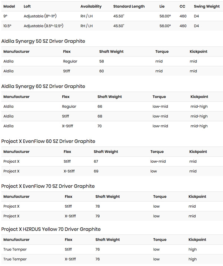
Task: Select the shaft weight value 67
Action: pyautogui.click(x=96, y=162)
